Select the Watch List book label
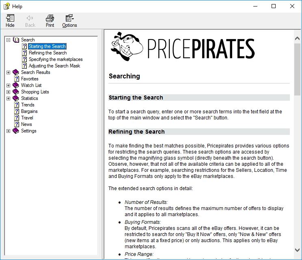Image resolution: width=302 pixels, height=260 pixels. [31, 85]
